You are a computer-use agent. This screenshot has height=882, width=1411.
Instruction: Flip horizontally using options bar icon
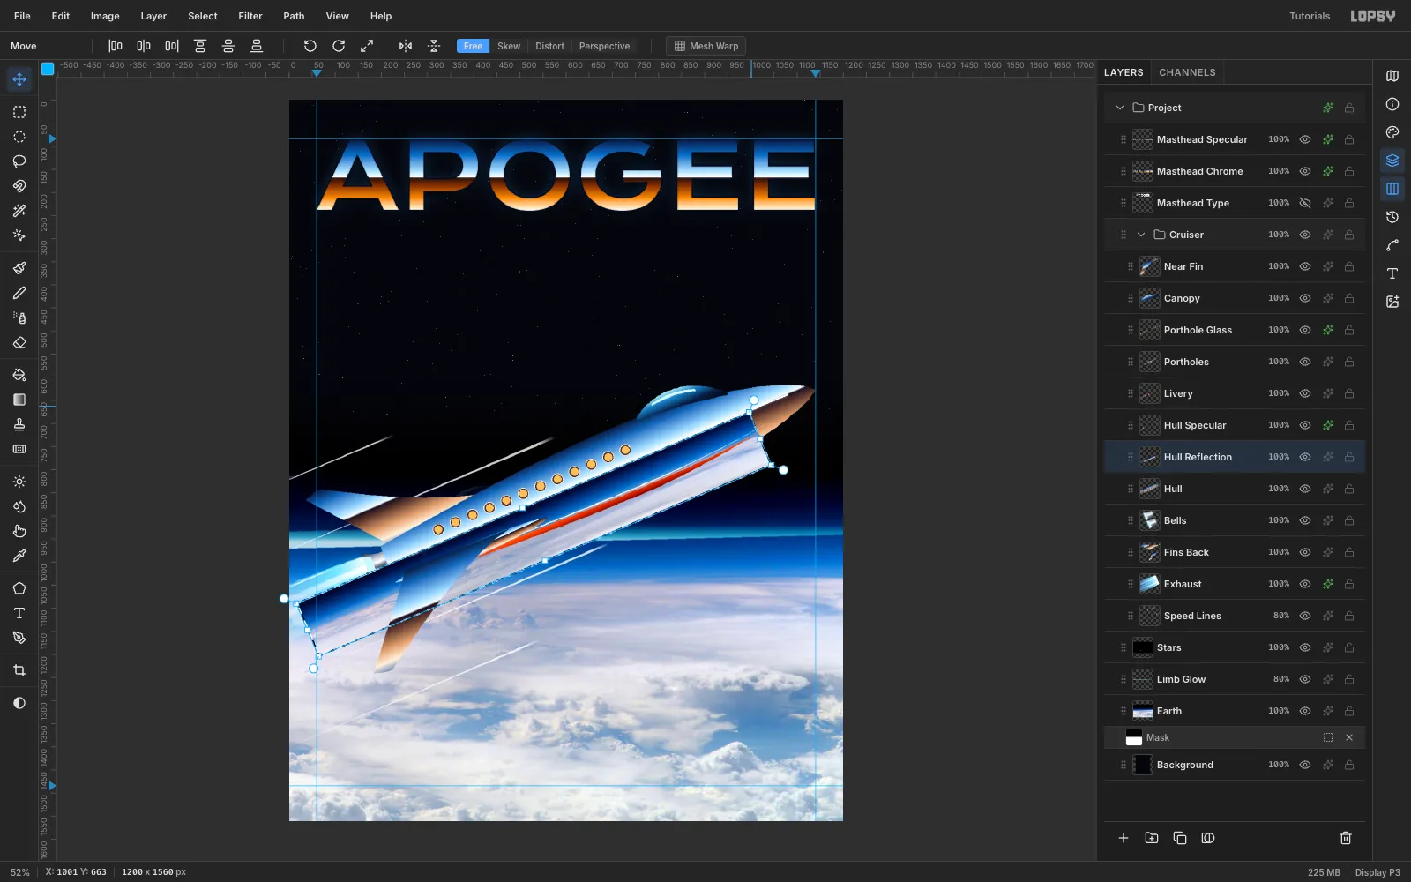(x=406, y=46)
